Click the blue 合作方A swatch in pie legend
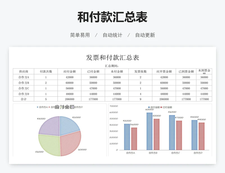This screenshot has width=225, height=173. coord(38,107)
